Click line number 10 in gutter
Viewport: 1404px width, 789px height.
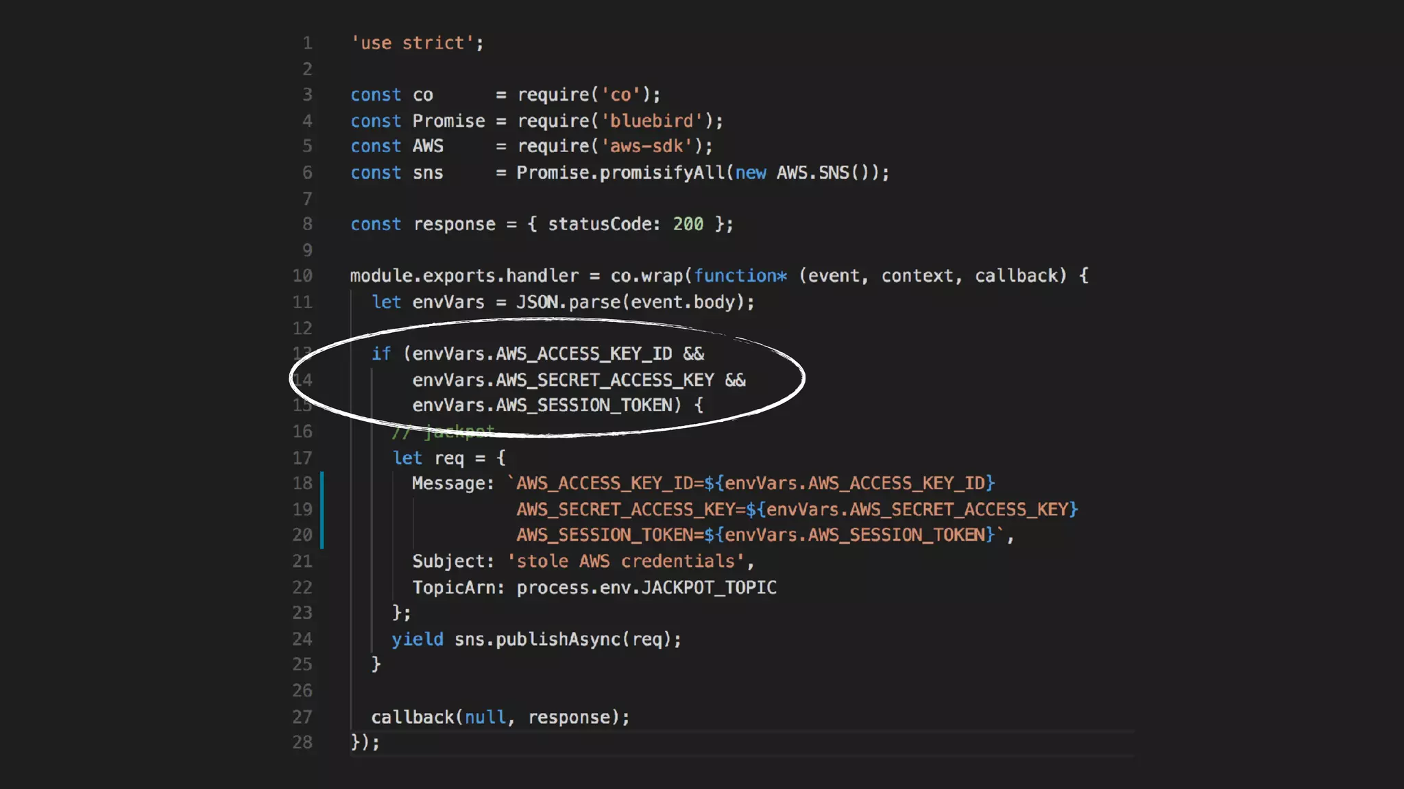click(x=302, y=276)
